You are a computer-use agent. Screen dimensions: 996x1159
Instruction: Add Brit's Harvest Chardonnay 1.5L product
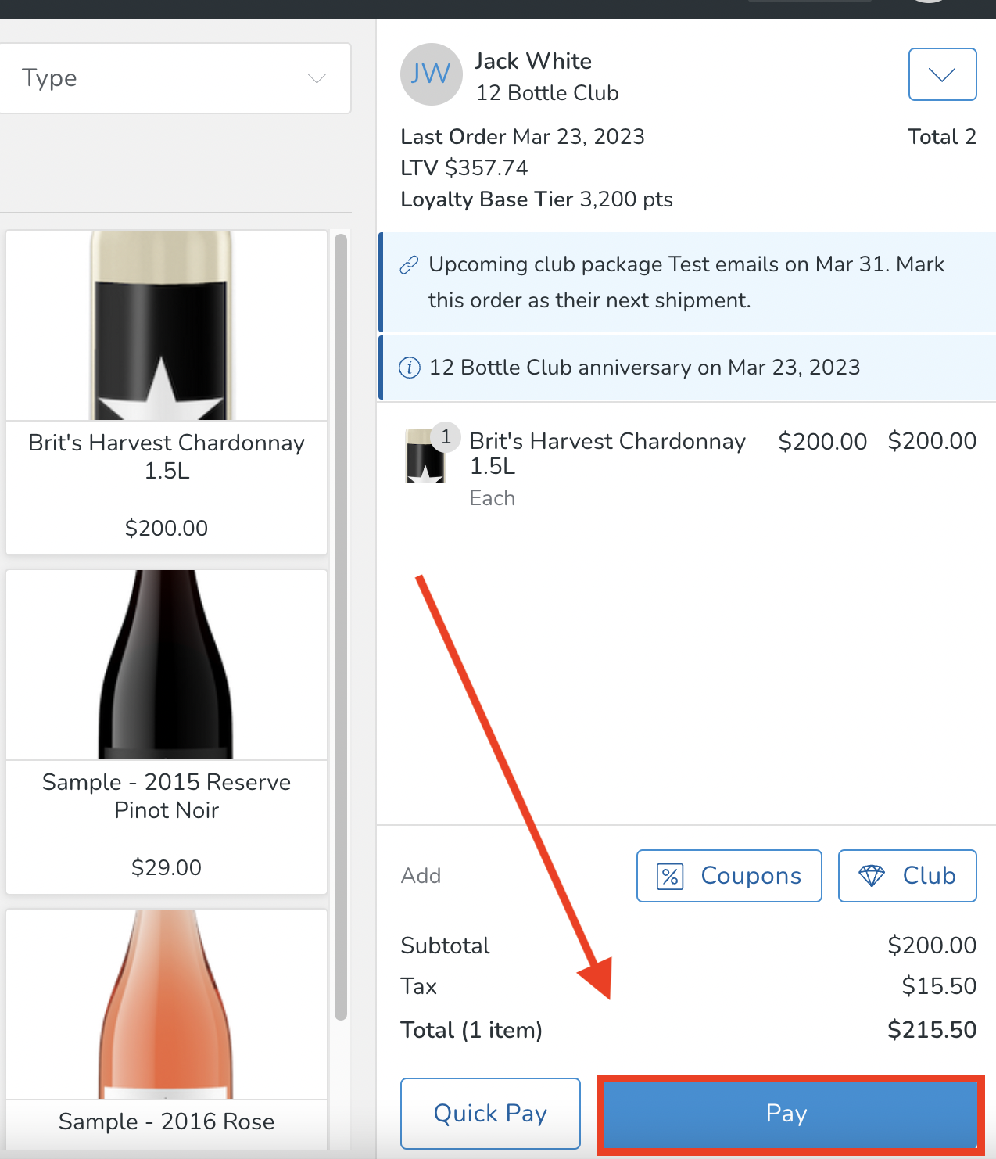pos(167,393)
